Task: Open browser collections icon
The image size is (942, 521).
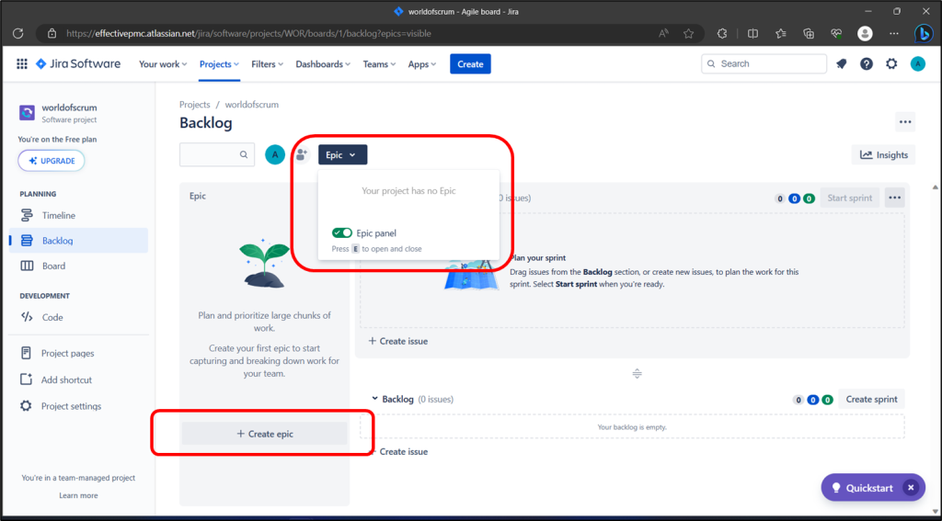Action: pos(809,34)
